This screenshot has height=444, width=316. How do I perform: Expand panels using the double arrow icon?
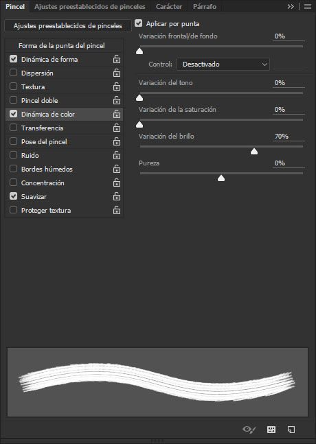point(291,6)
